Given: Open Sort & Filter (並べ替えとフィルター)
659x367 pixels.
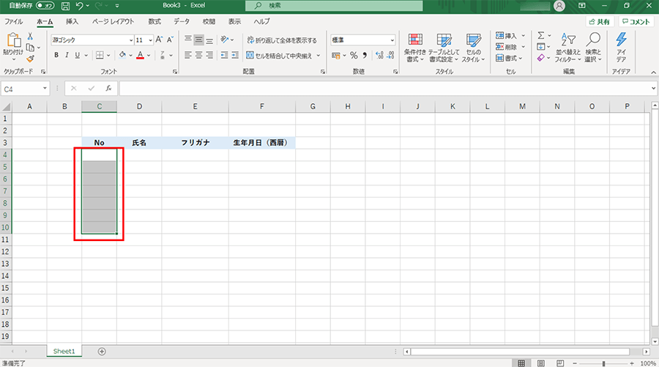Looking at the screenshot, I should pyautogui.click(x=568, y=48).
